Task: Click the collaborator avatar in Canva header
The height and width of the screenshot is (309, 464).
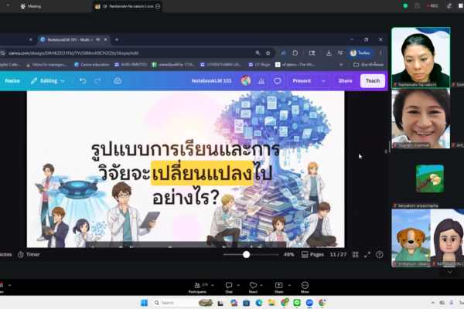Action: point(246,80)
